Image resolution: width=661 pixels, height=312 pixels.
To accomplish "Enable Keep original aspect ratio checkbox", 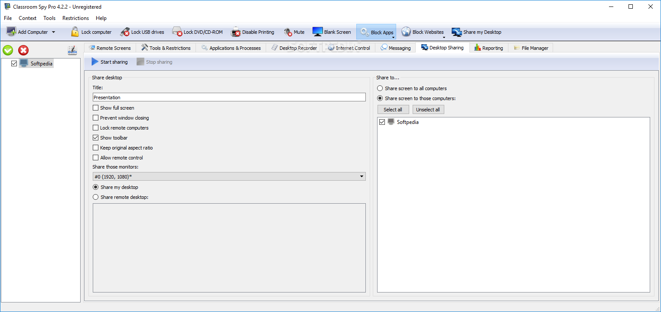I will 96,148.
